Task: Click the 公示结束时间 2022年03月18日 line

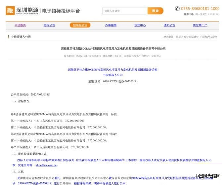Action: pos(31,94)
